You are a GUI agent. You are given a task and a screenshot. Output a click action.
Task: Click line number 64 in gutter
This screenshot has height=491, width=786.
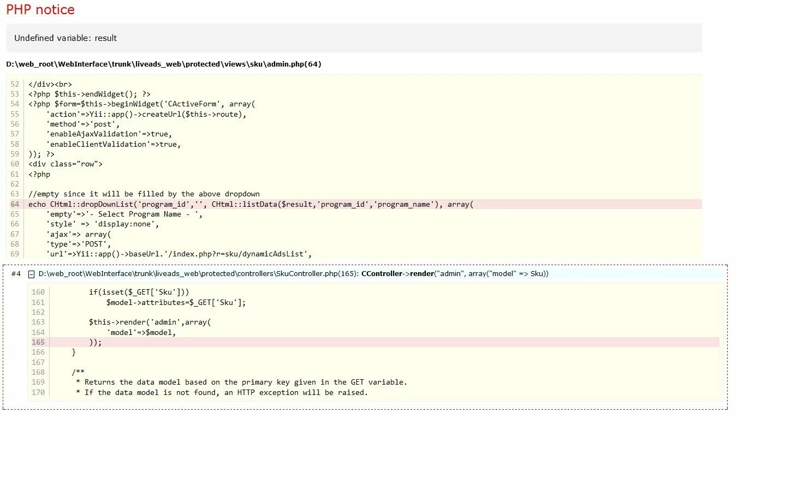pyautogui.click(x=15, y=205)
